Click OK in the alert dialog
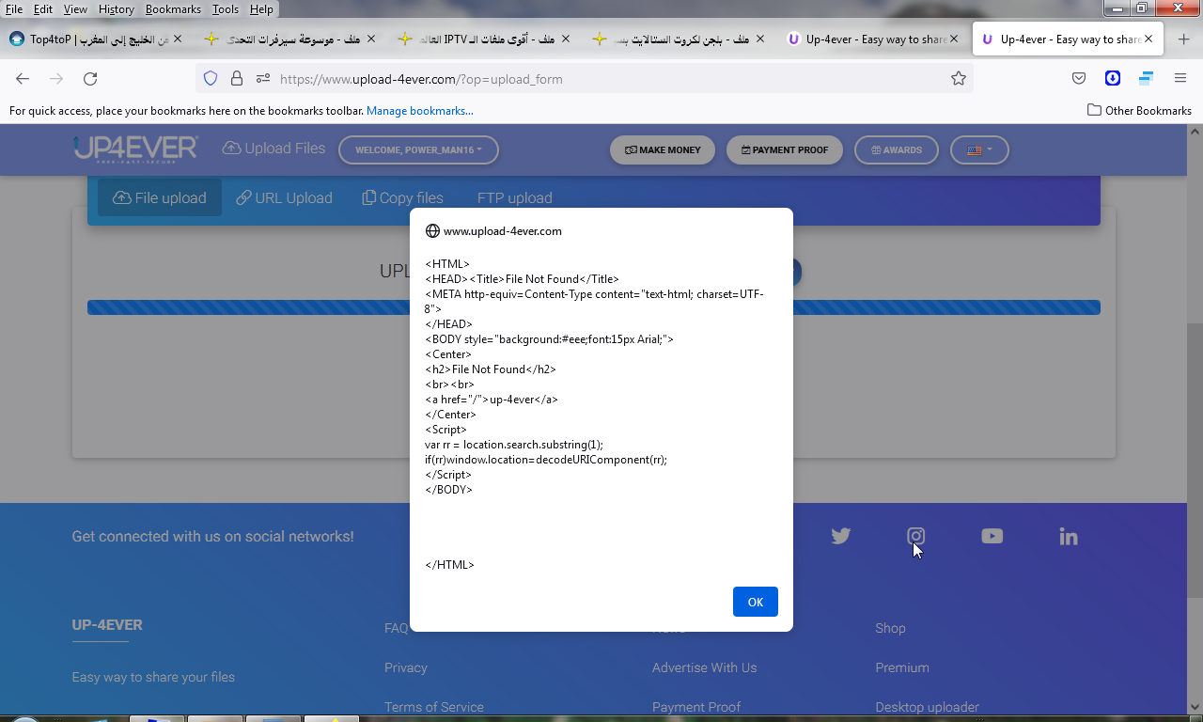 pyautogui.click(x=755, y=602)
